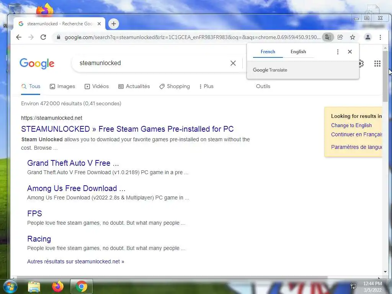
Task: Launch Firefox from the taskbar
Action: [x=58, y=286]
